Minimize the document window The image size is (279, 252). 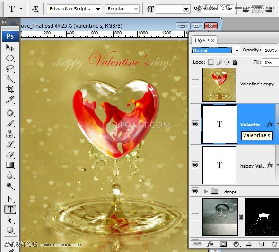point(183,26)
